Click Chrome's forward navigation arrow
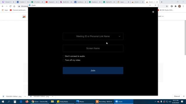This screenshot has width=186, height=104. [x=6, y=6]
